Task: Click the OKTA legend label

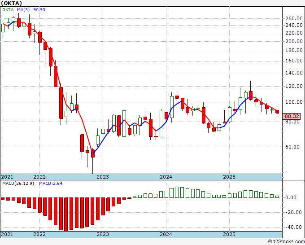Action: (x=8, y=10)
